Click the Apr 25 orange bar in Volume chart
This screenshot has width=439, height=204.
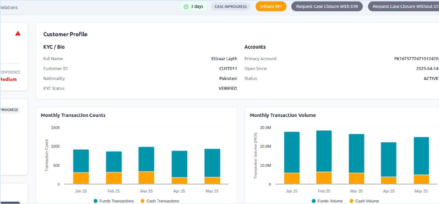click(389, 180)
